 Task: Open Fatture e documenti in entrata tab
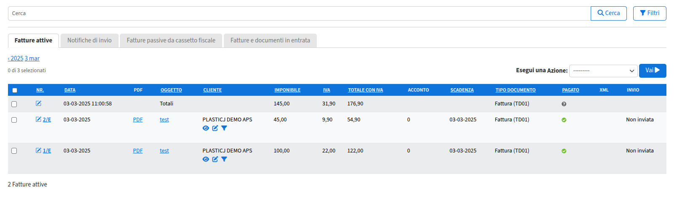pos(270,40)
